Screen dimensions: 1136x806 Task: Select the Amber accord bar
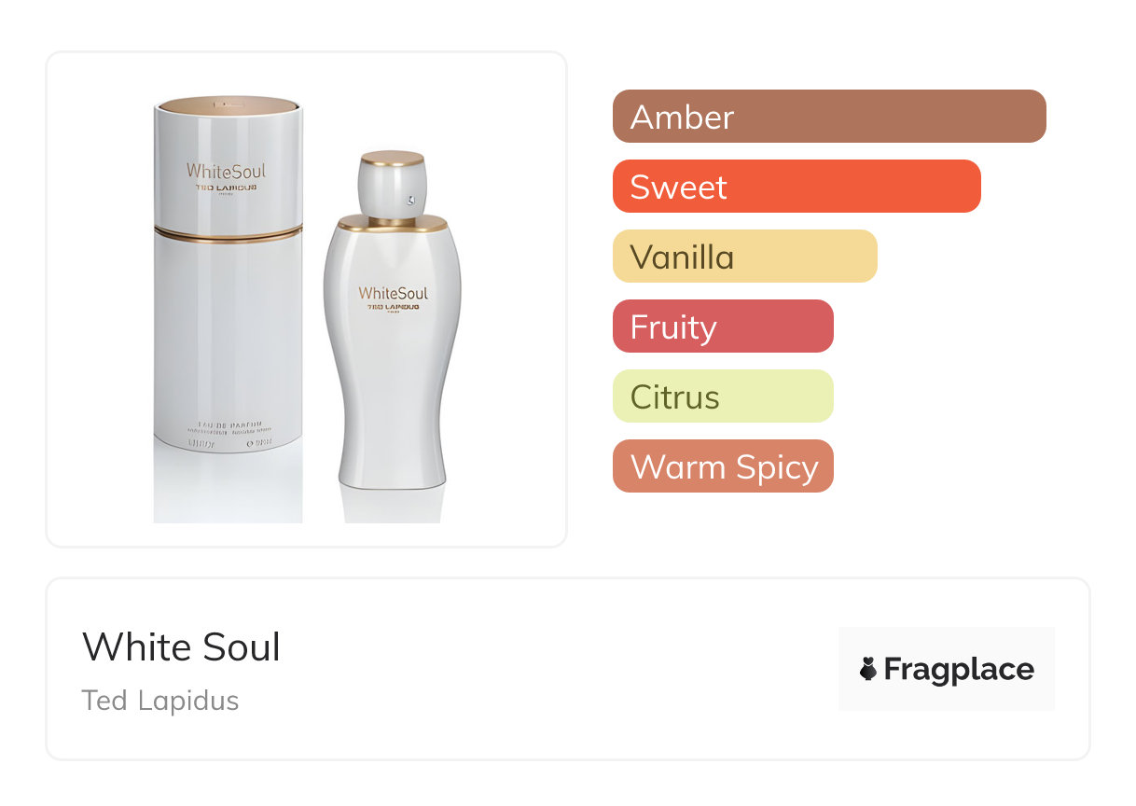coord(829,117)
